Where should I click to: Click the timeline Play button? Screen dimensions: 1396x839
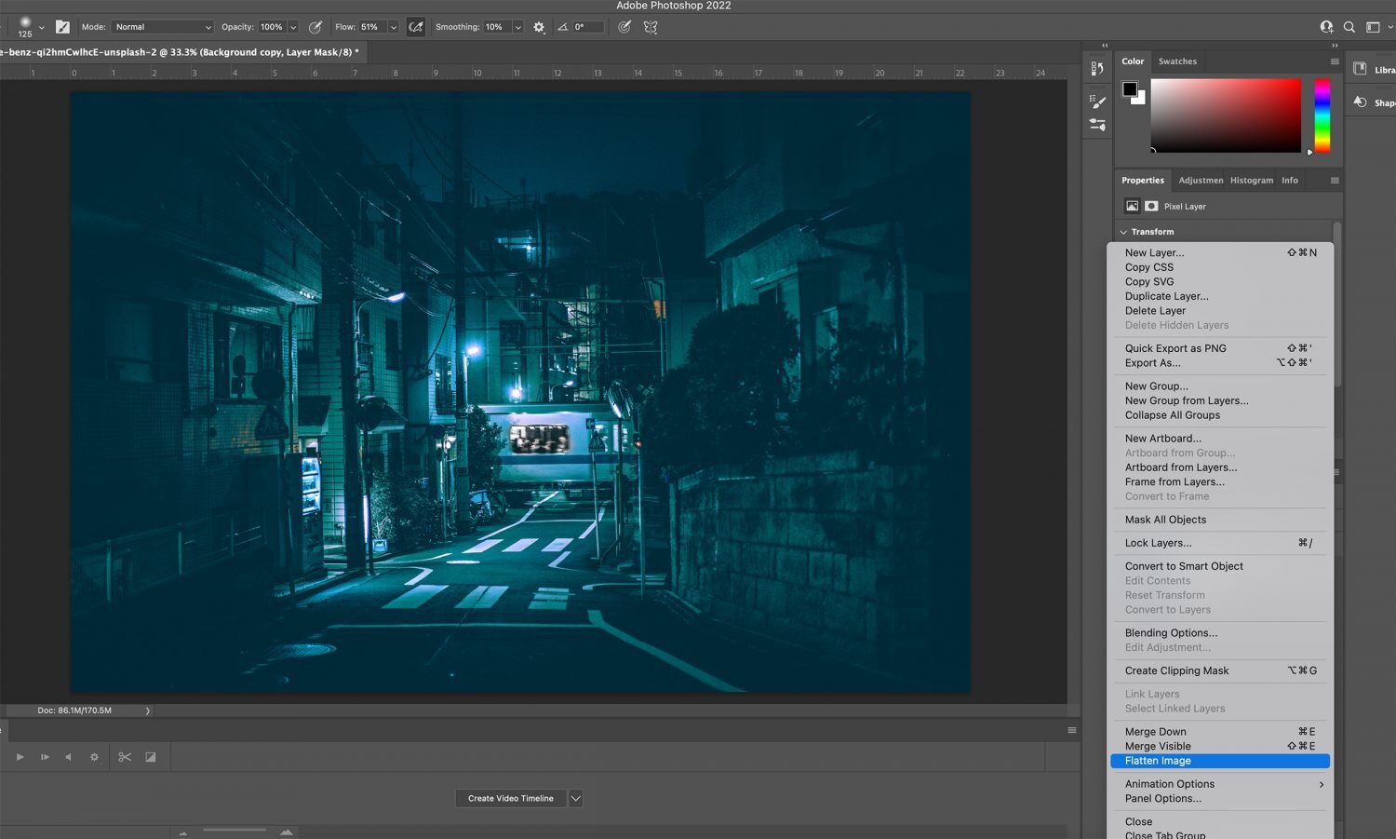20,757
